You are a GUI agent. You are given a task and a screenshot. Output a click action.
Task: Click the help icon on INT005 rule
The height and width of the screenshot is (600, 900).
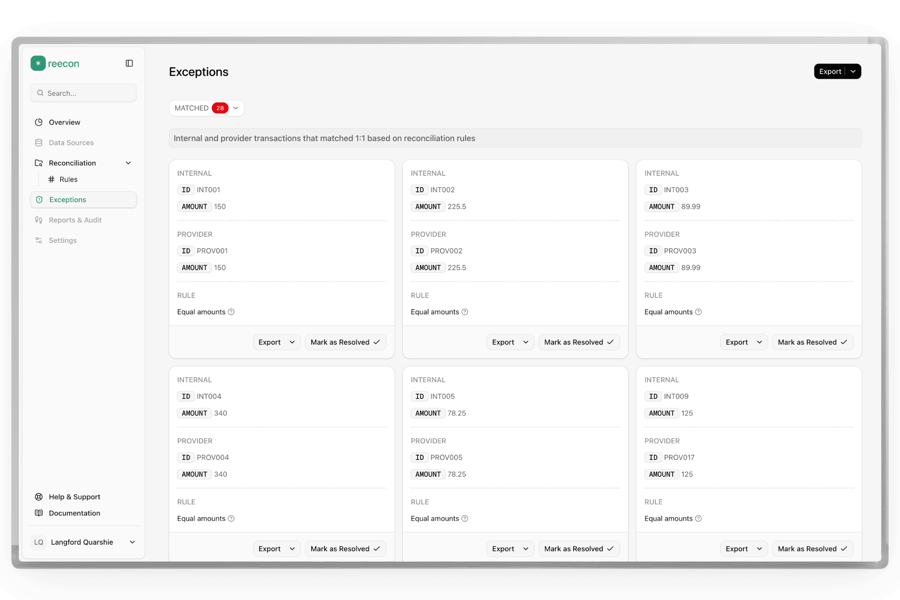465,518
